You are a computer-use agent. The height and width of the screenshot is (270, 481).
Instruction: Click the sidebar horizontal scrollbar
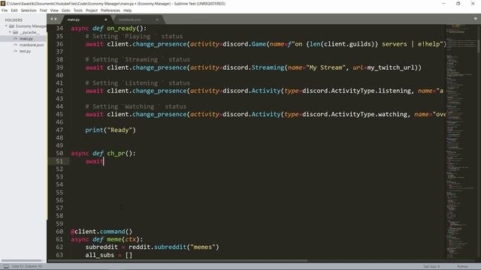(x=22, y=260)
